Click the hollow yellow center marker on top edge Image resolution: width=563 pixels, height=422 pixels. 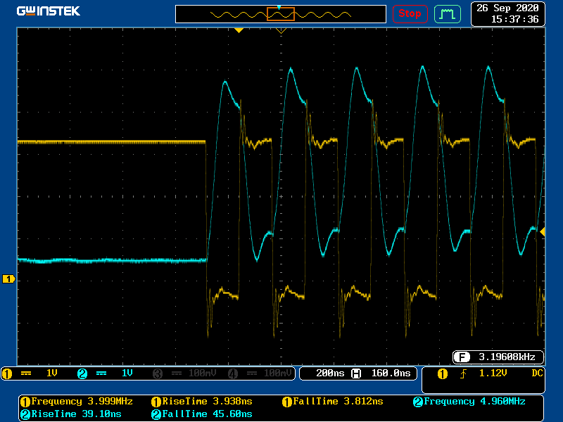tap(281, 31)
